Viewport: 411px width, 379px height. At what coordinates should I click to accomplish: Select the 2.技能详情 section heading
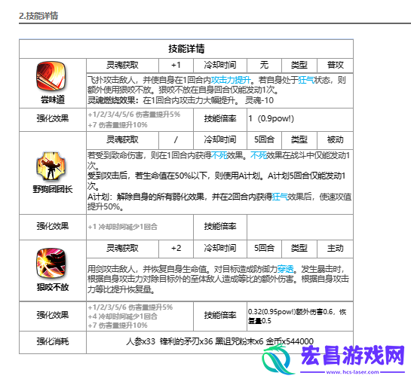38,16
